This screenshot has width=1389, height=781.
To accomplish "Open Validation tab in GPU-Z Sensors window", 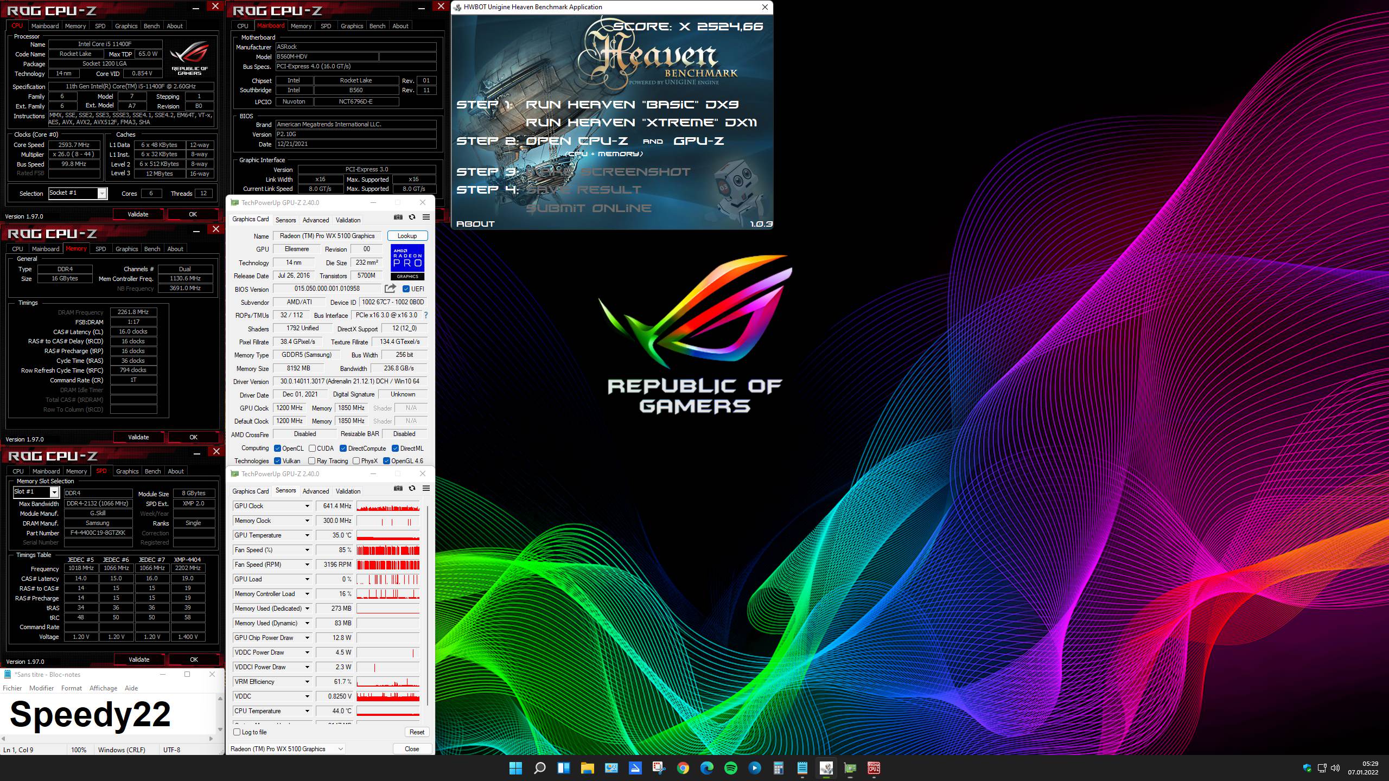I will coord(348,491).
